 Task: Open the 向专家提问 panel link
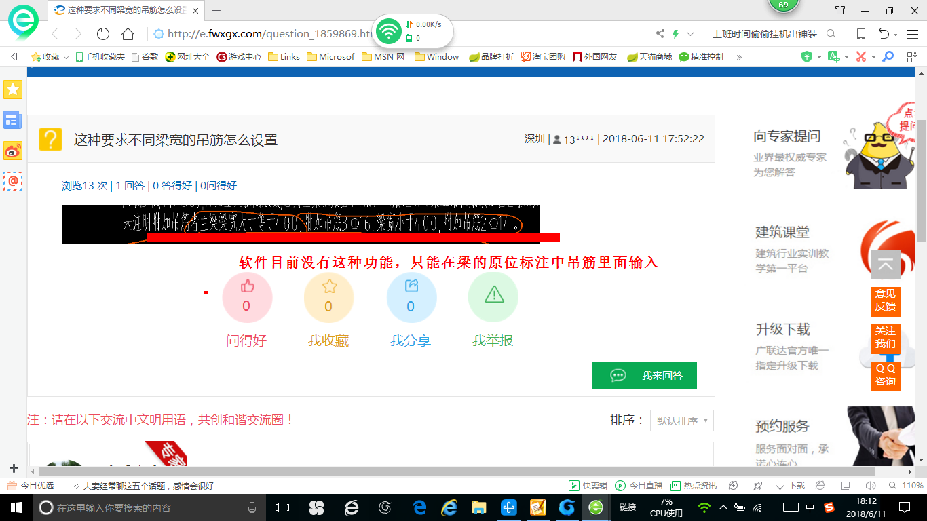(787, 136)
